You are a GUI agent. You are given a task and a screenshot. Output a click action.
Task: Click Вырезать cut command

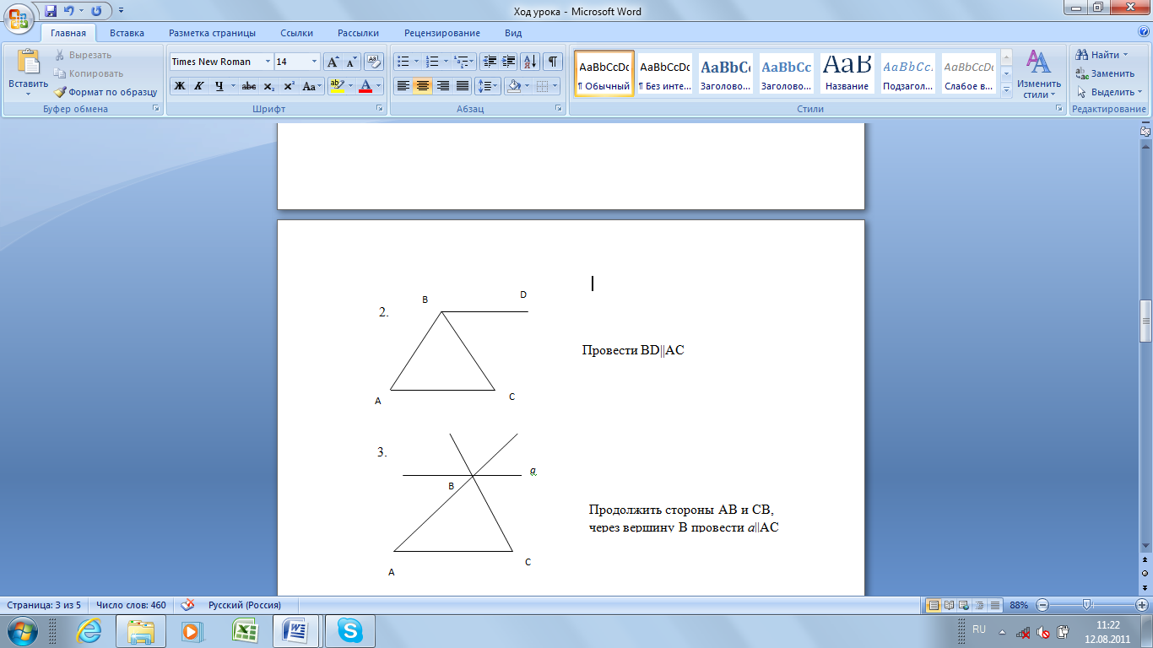point(83,55)
